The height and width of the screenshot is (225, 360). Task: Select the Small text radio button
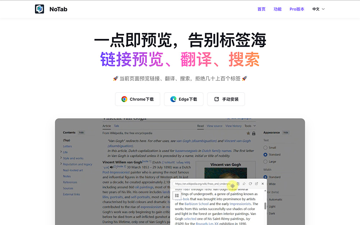265,148
